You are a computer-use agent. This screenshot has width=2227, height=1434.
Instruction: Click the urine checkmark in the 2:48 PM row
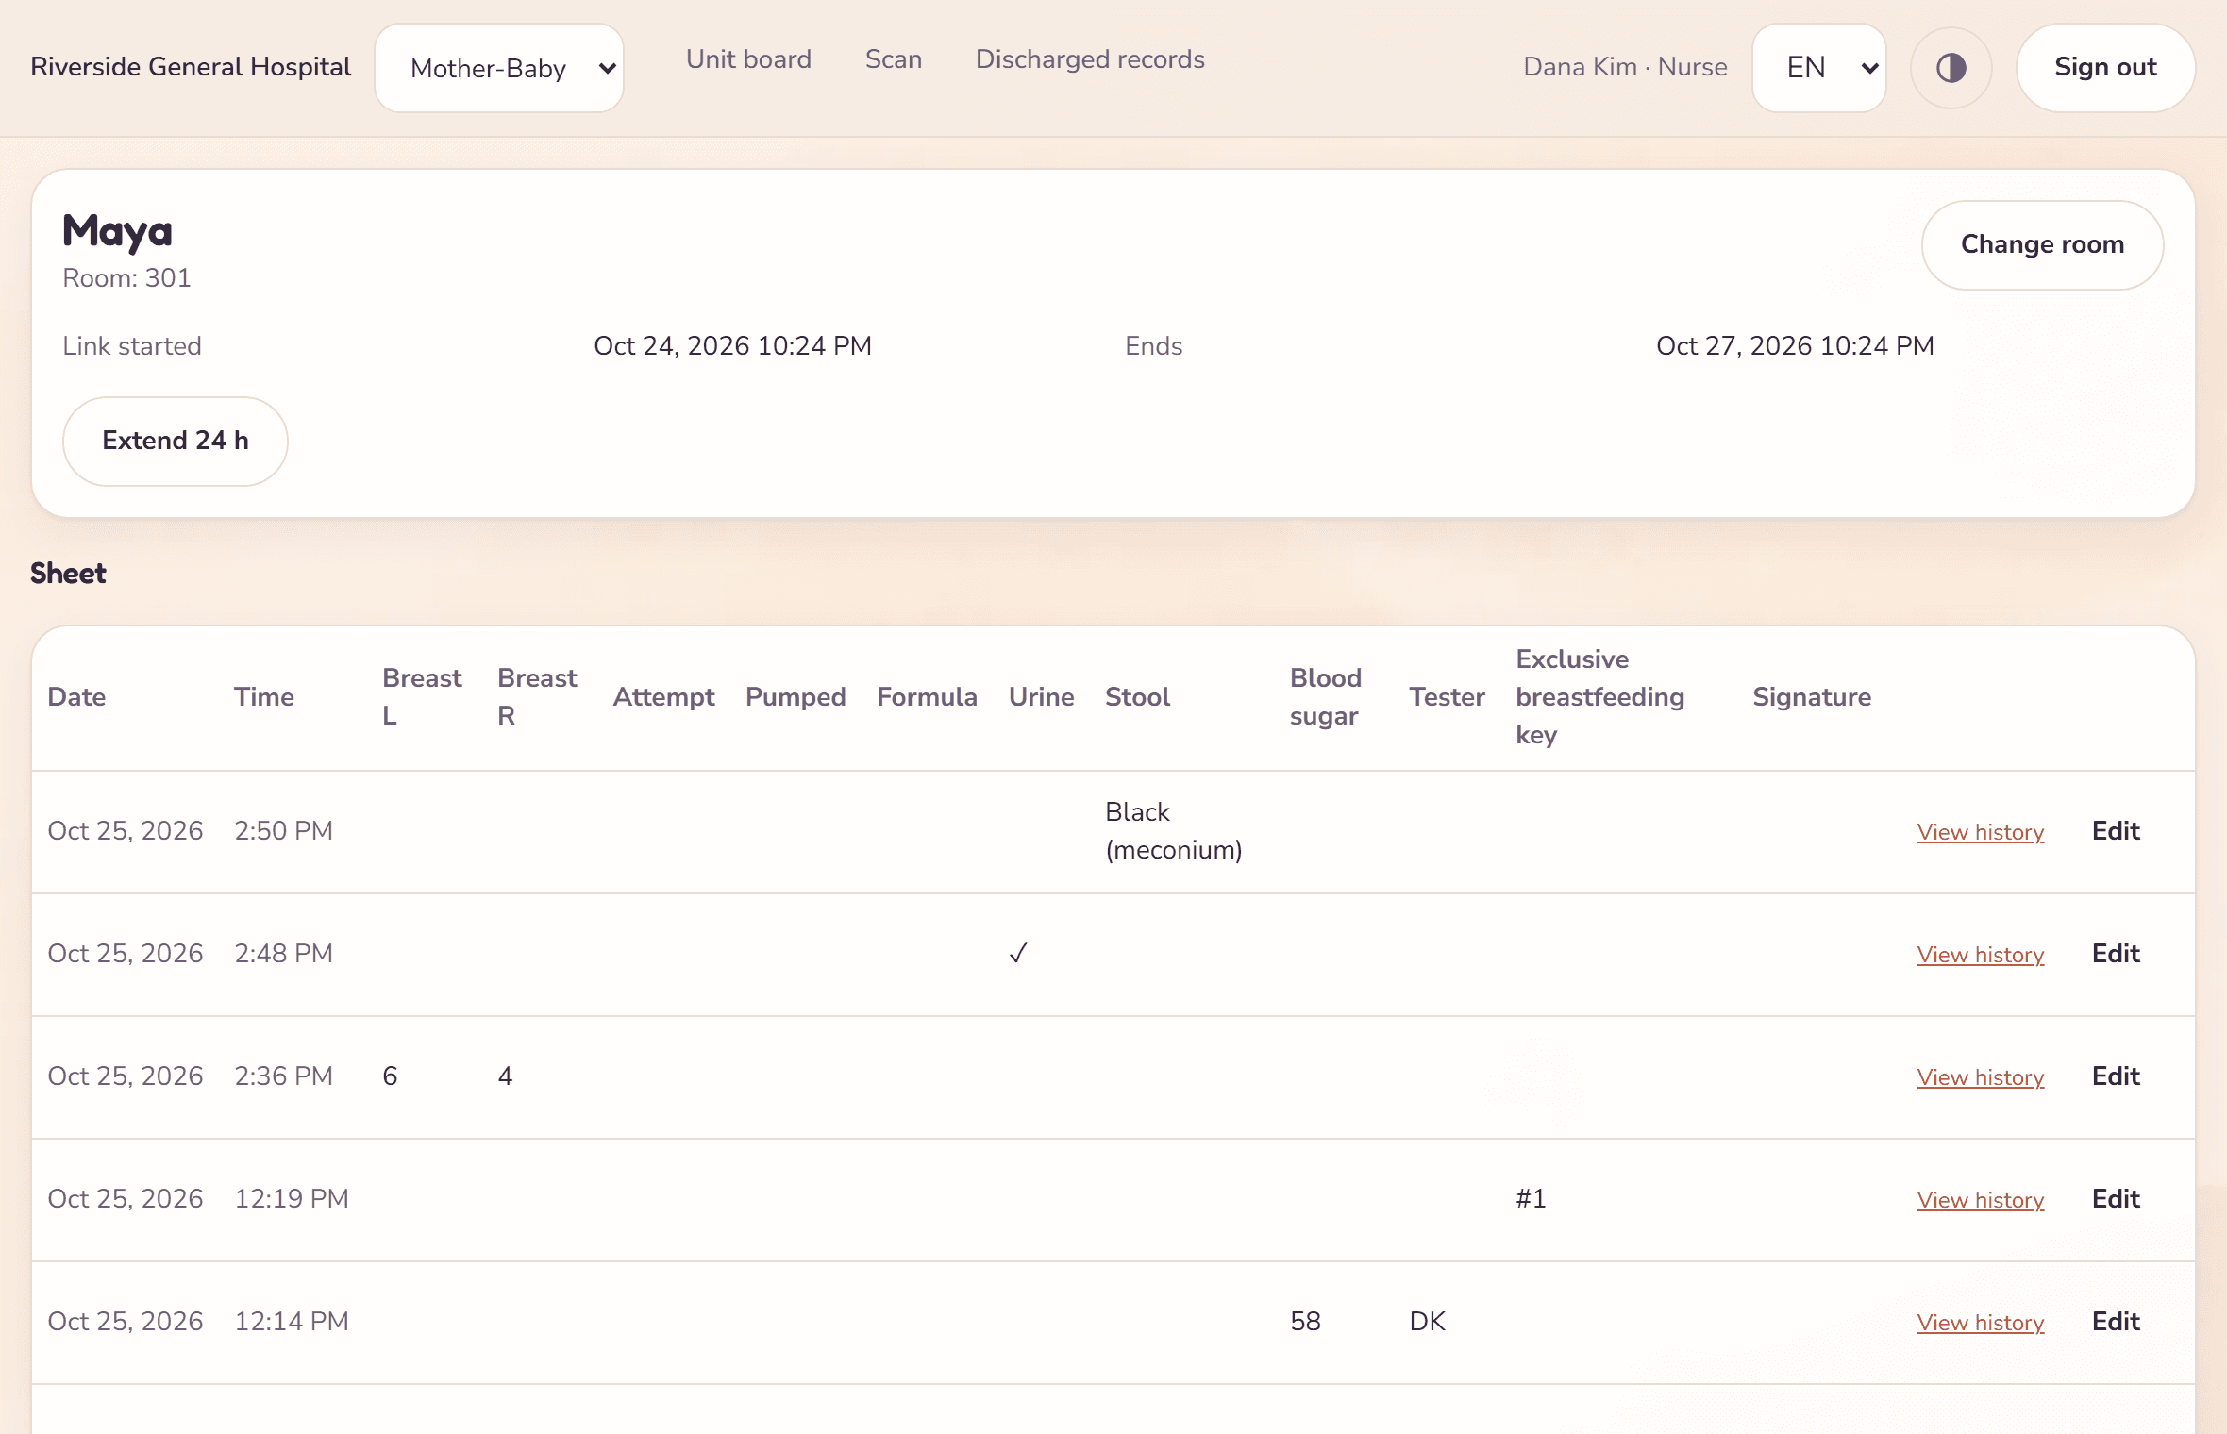[1017, 954]
